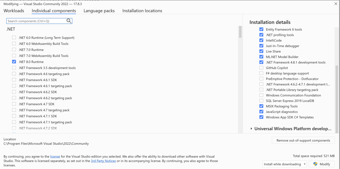Enable the GitHub Copilot component
Viewport: 340px width, 169px height.
click(261, 68)
